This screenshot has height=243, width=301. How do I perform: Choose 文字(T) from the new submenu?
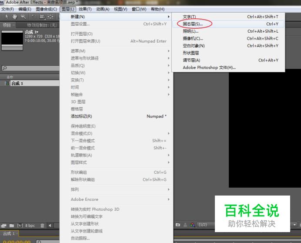228,17
